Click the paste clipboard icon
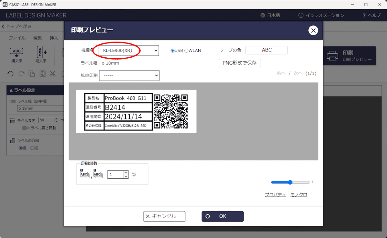 coord(42,74)
